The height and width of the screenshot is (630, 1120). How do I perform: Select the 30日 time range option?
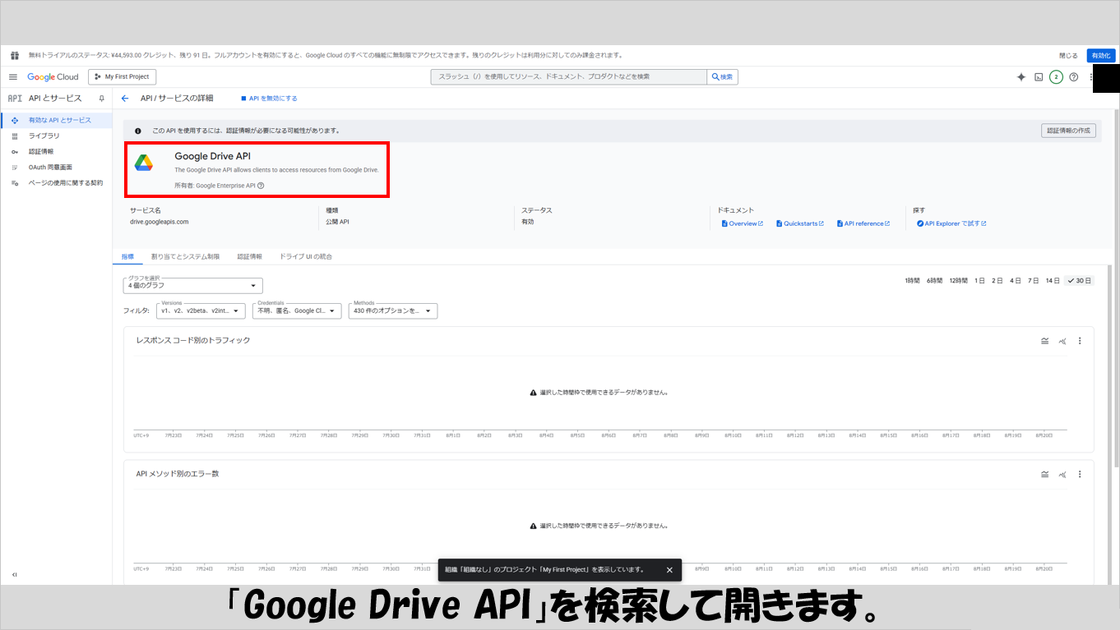(x=1079, y=281)
